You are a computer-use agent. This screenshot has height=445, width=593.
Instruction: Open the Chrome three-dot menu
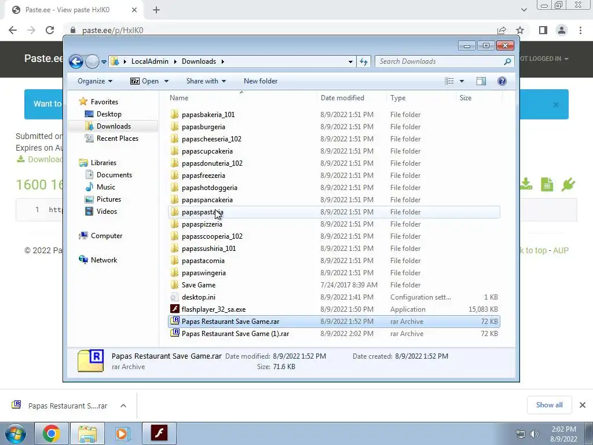pyautogui.click(x=580, y=30)
